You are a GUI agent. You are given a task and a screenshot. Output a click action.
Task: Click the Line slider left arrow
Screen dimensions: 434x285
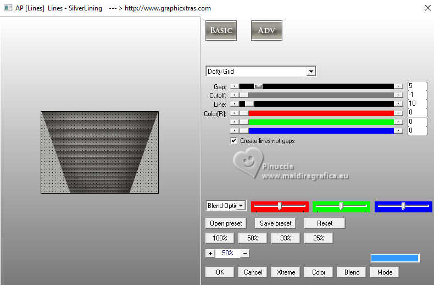235,104
